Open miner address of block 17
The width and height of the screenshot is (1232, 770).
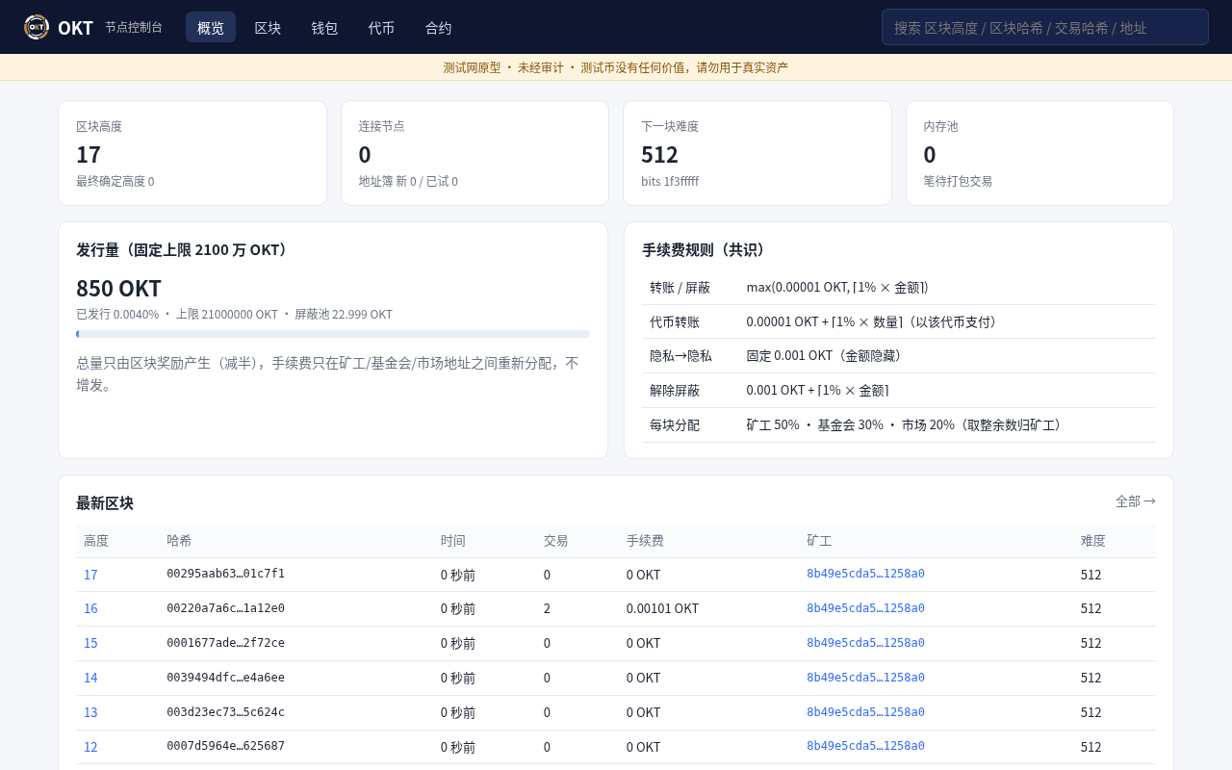coord(865,574)
